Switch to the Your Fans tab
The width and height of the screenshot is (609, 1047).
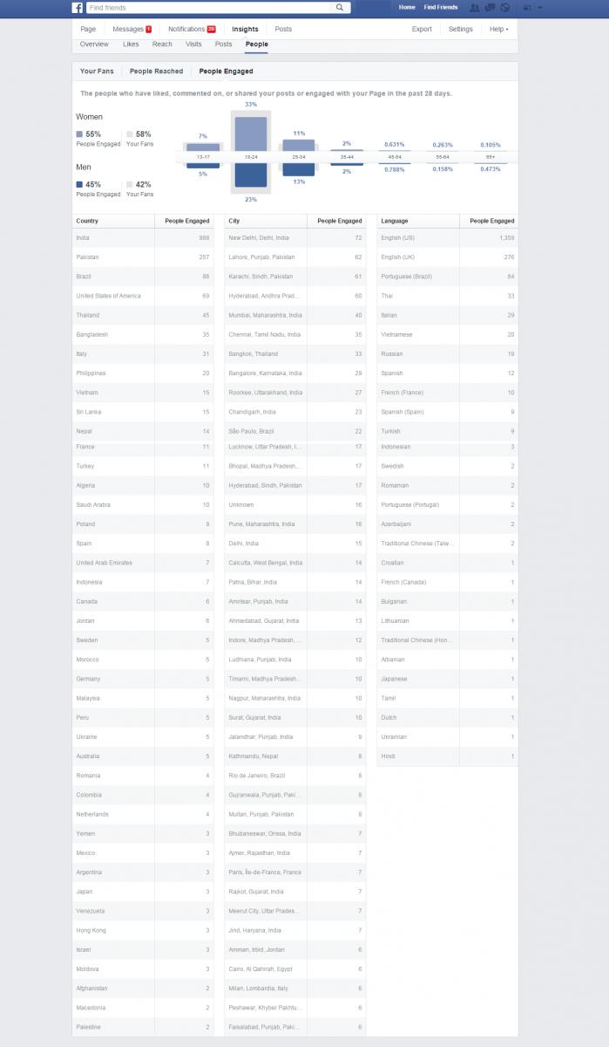(x=97, y=71)
